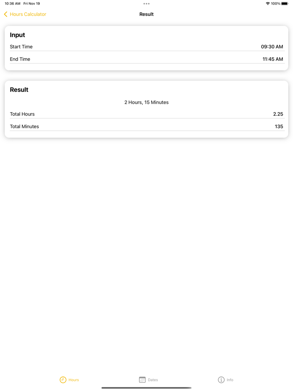The width and height of the screenshot is (293, 391).
Task: Select the clock icon for Hours tab
Action: click(x=63, y=380)
